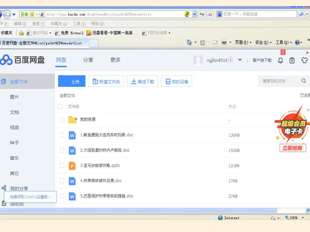
Task: Open the status bar zoom level dropdown
Action: 303,218
